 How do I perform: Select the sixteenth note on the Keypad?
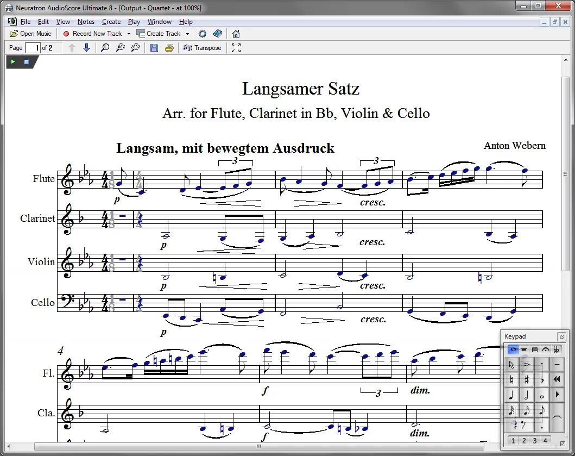[x=527, y=410]
